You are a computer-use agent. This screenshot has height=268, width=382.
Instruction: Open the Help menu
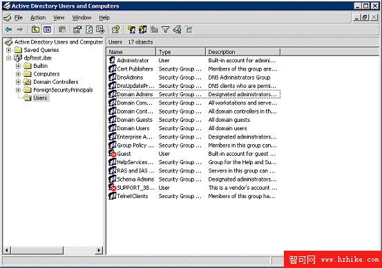pyautogui.click(x=104, y=17)
